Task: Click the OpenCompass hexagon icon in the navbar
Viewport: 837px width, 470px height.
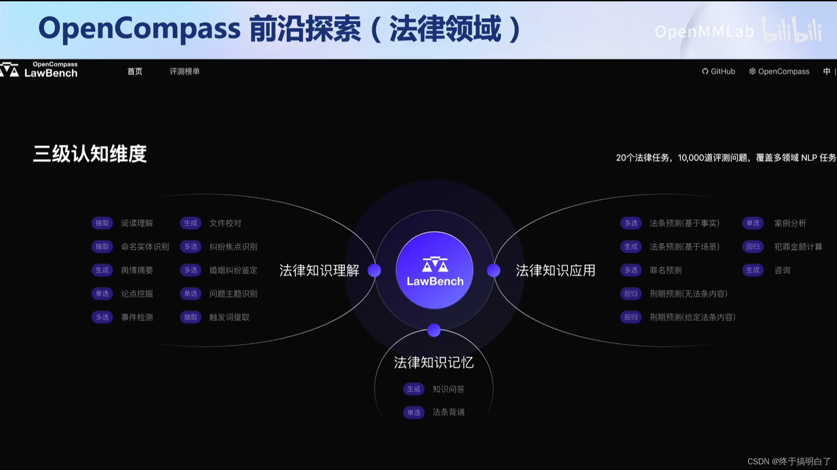Action: pos(752,71)
